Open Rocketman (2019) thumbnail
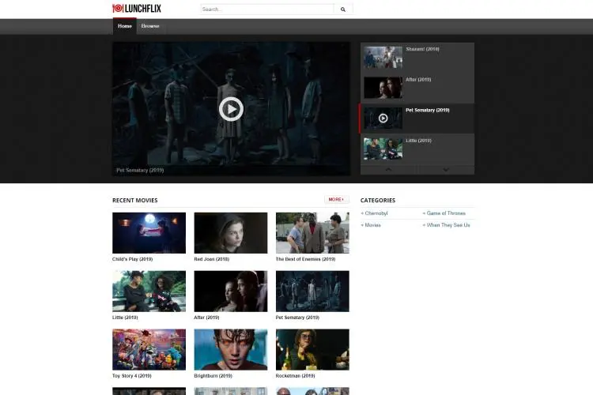Screen dimensions: 593x395 click(x=312, y=349)
